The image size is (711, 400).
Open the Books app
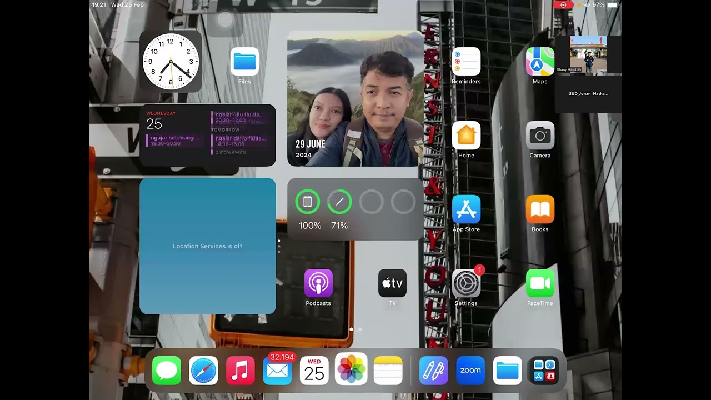click(540, 209)
